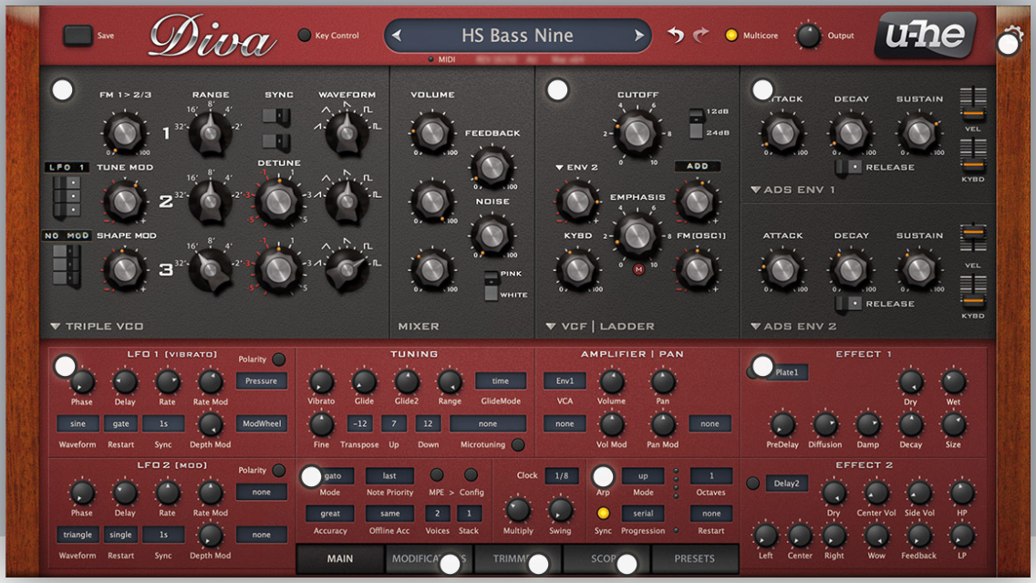
Task: Flip the Pink/White noise switch
Action: (491, 286)
